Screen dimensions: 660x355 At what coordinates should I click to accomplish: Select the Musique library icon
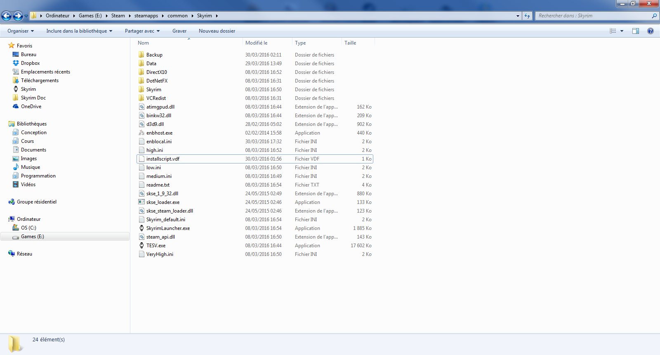(16, 167)
